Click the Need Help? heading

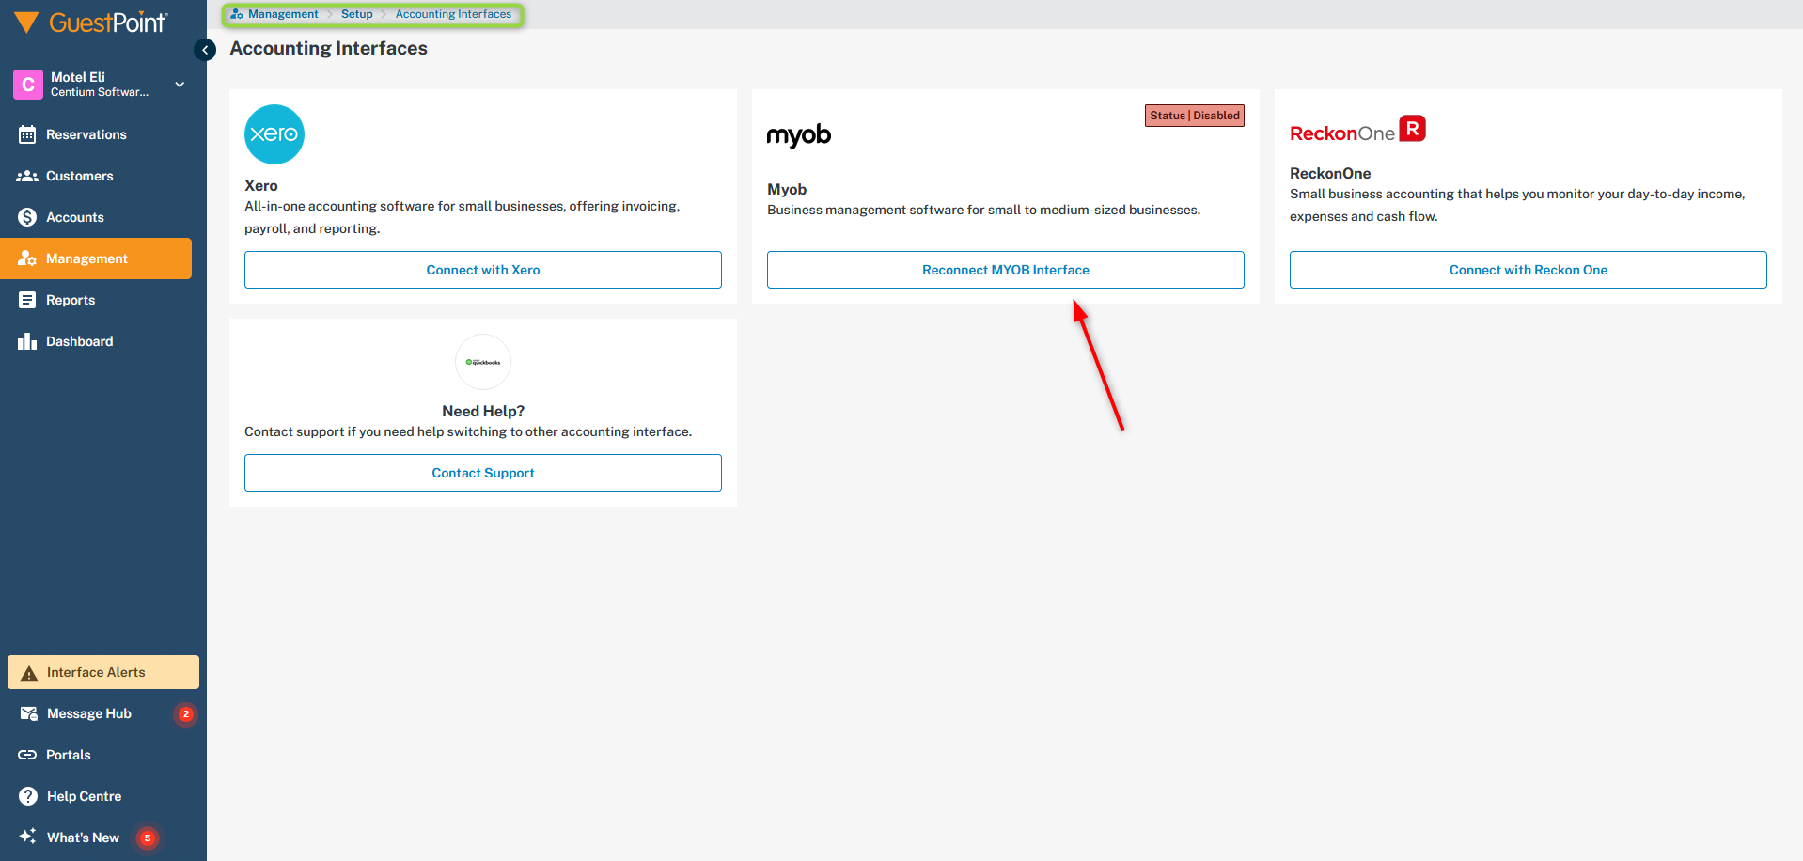[483, 411]
